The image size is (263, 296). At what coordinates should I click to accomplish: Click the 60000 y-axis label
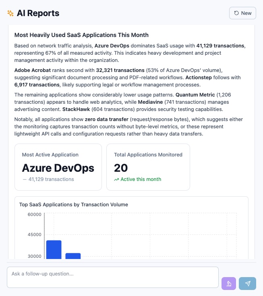[x=34, y=214]
